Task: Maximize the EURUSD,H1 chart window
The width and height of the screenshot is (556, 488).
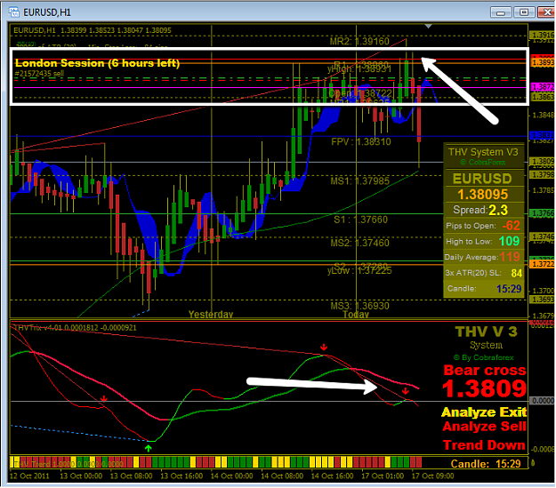Action: pos(524,12)
